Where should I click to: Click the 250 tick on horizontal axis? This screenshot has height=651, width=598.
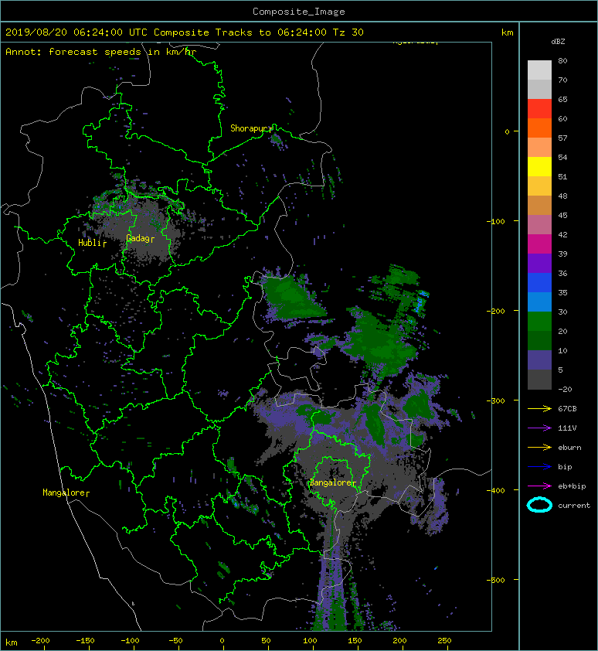click(444, 641)
